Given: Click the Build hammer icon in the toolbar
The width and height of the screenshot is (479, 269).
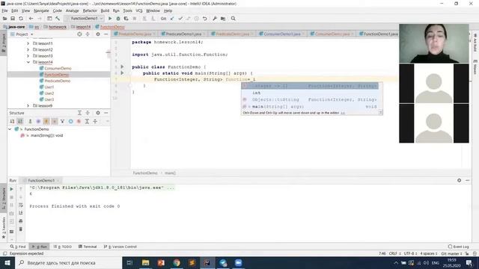Looking at the screenshot, I should point(58,19).
